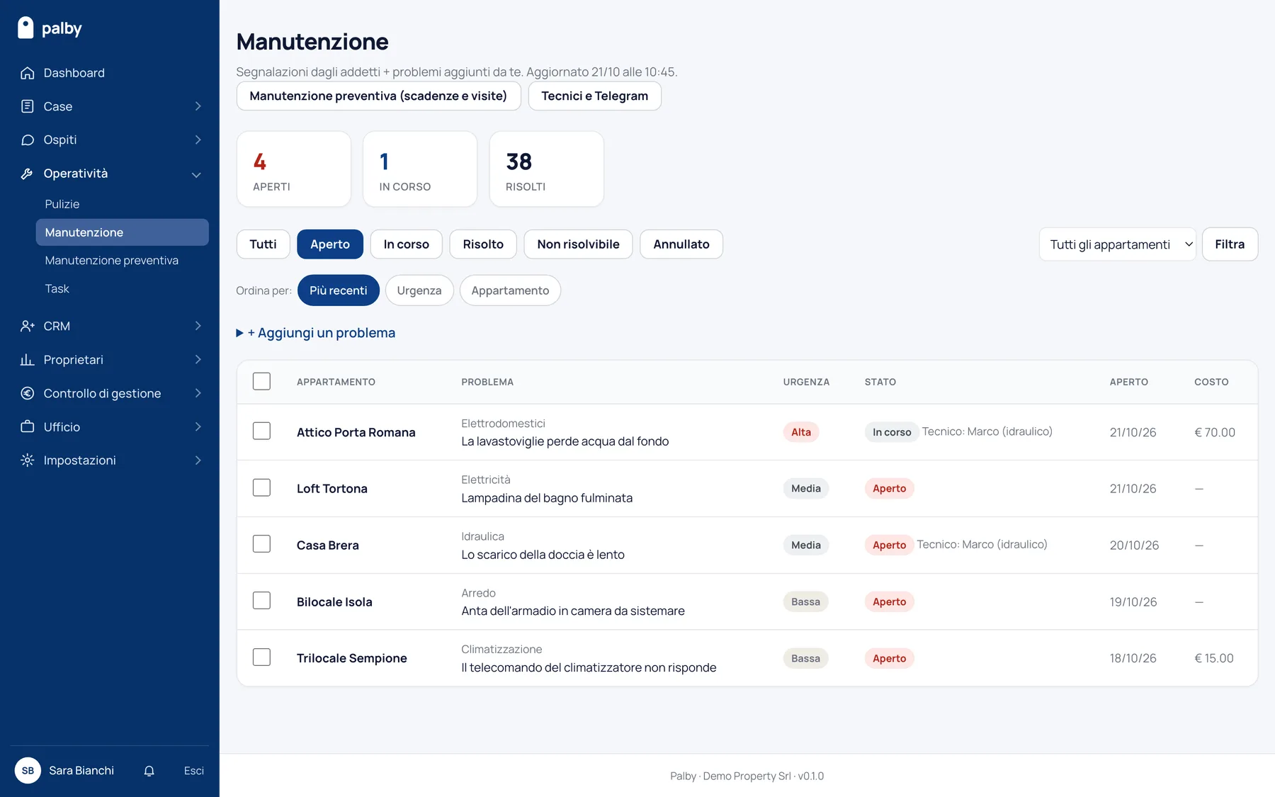Open the Tutti gli appartamenti dropdown
This screenshot has width=1275, height=797.
1118,244
